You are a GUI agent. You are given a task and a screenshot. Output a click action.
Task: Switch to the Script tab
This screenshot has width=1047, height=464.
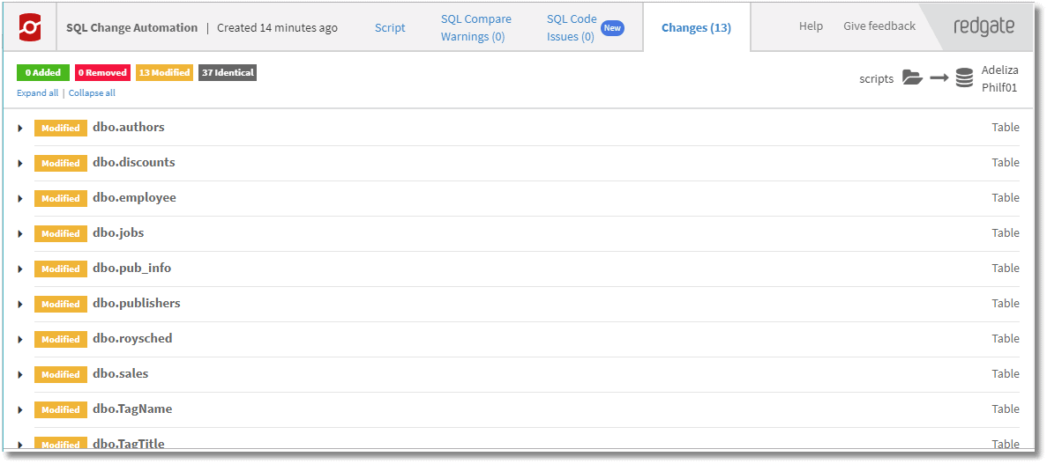coord(390,28)
